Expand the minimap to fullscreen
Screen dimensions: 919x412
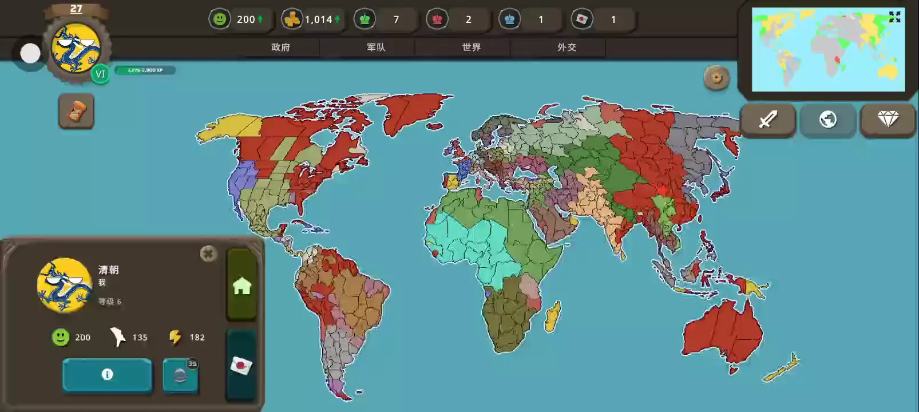coord(894,17)
